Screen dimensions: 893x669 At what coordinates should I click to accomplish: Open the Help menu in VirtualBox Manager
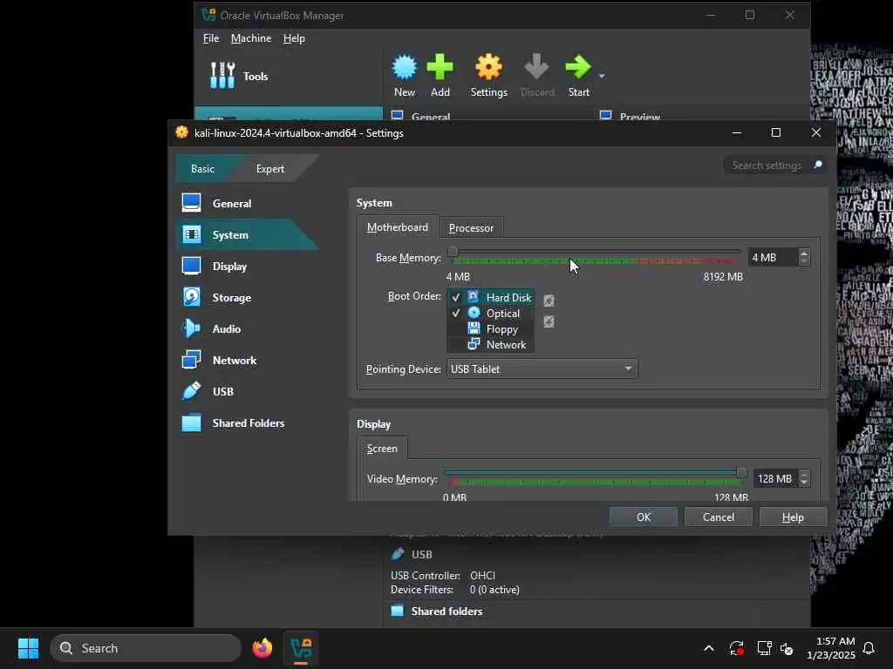(294, 38)
